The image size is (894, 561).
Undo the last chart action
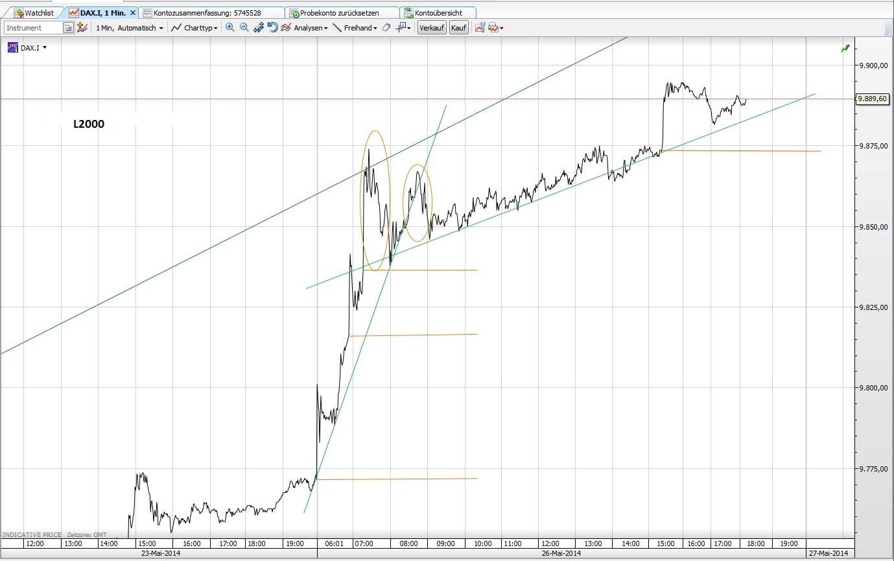pos(272,27)
